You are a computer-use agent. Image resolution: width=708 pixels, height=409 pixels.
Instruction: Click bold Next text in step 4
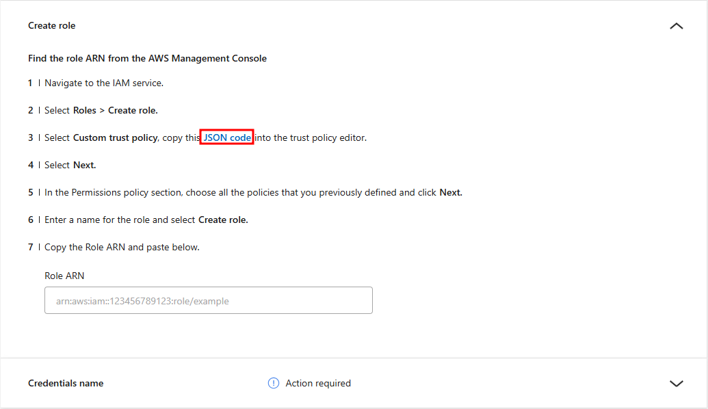(84, 166)
